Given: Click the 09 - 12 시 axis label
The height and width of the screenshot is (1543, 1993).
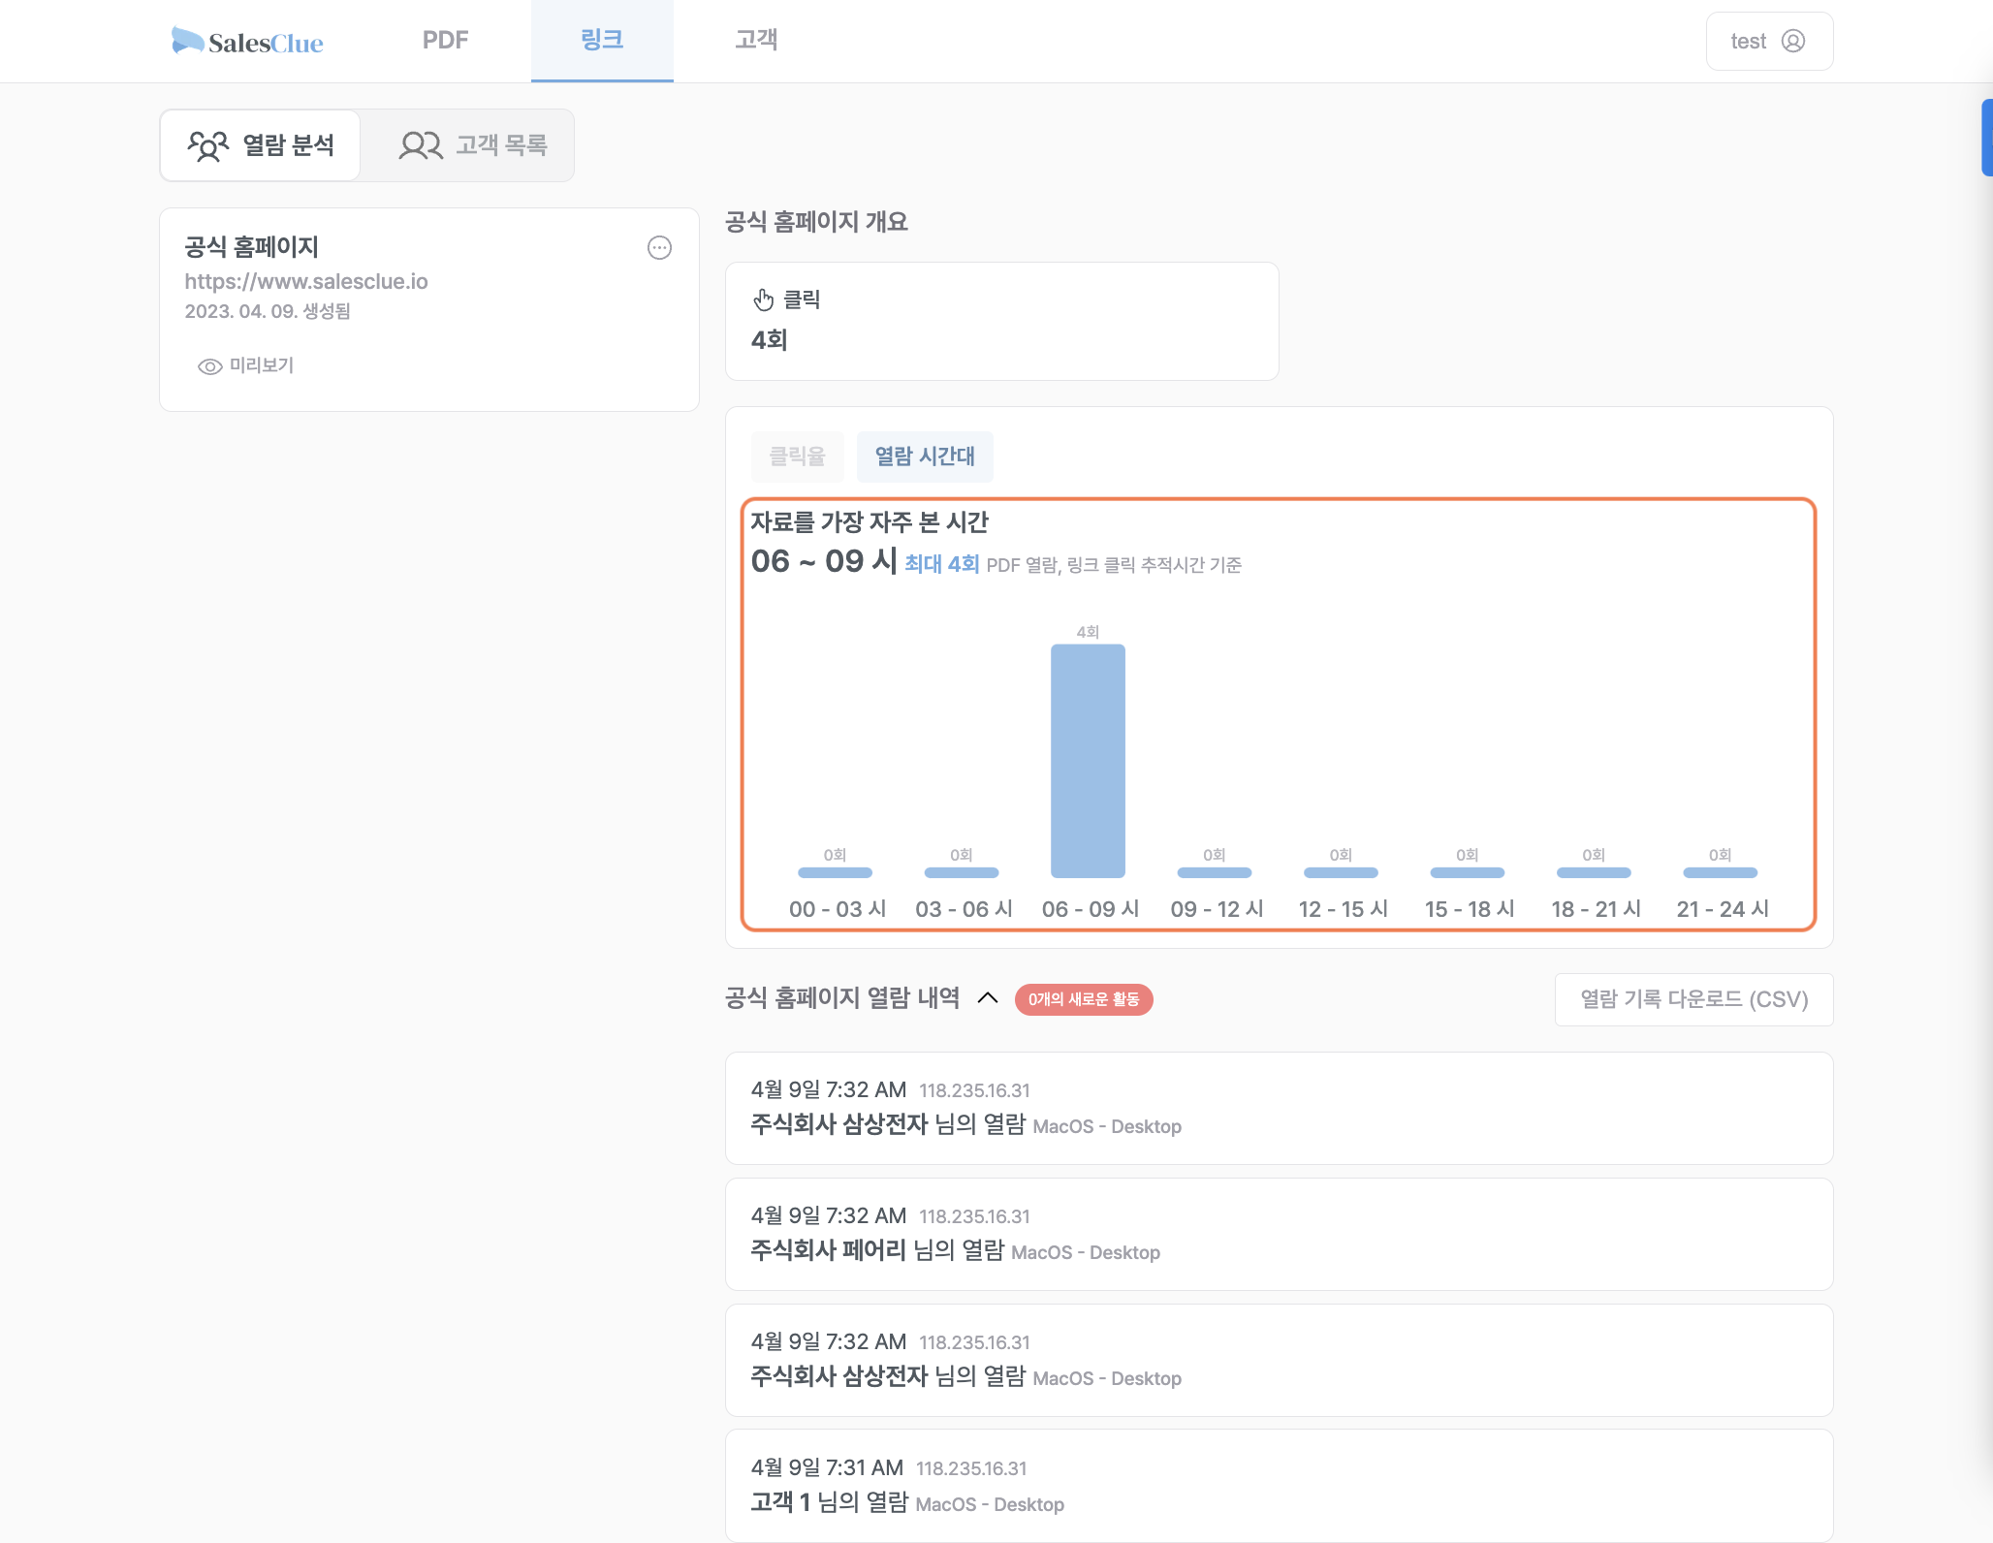Looking at the screenshot, I should (x=1217, y=909).
